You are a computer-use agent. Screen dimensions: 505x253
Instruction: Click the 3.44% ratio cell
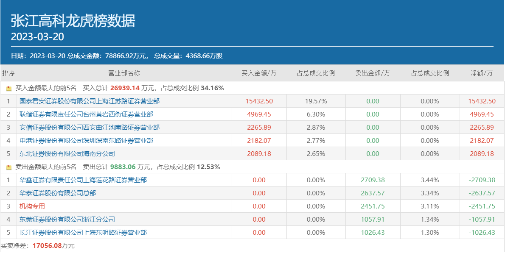coord(429,180)
